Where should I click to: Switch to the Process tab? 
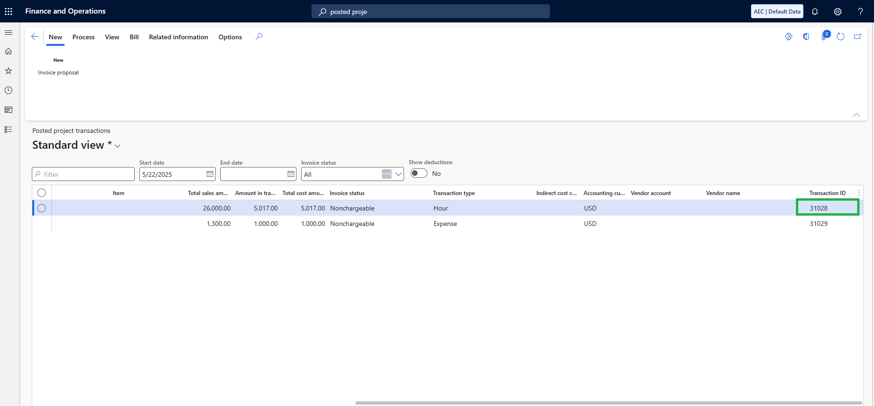coord(84,37)
